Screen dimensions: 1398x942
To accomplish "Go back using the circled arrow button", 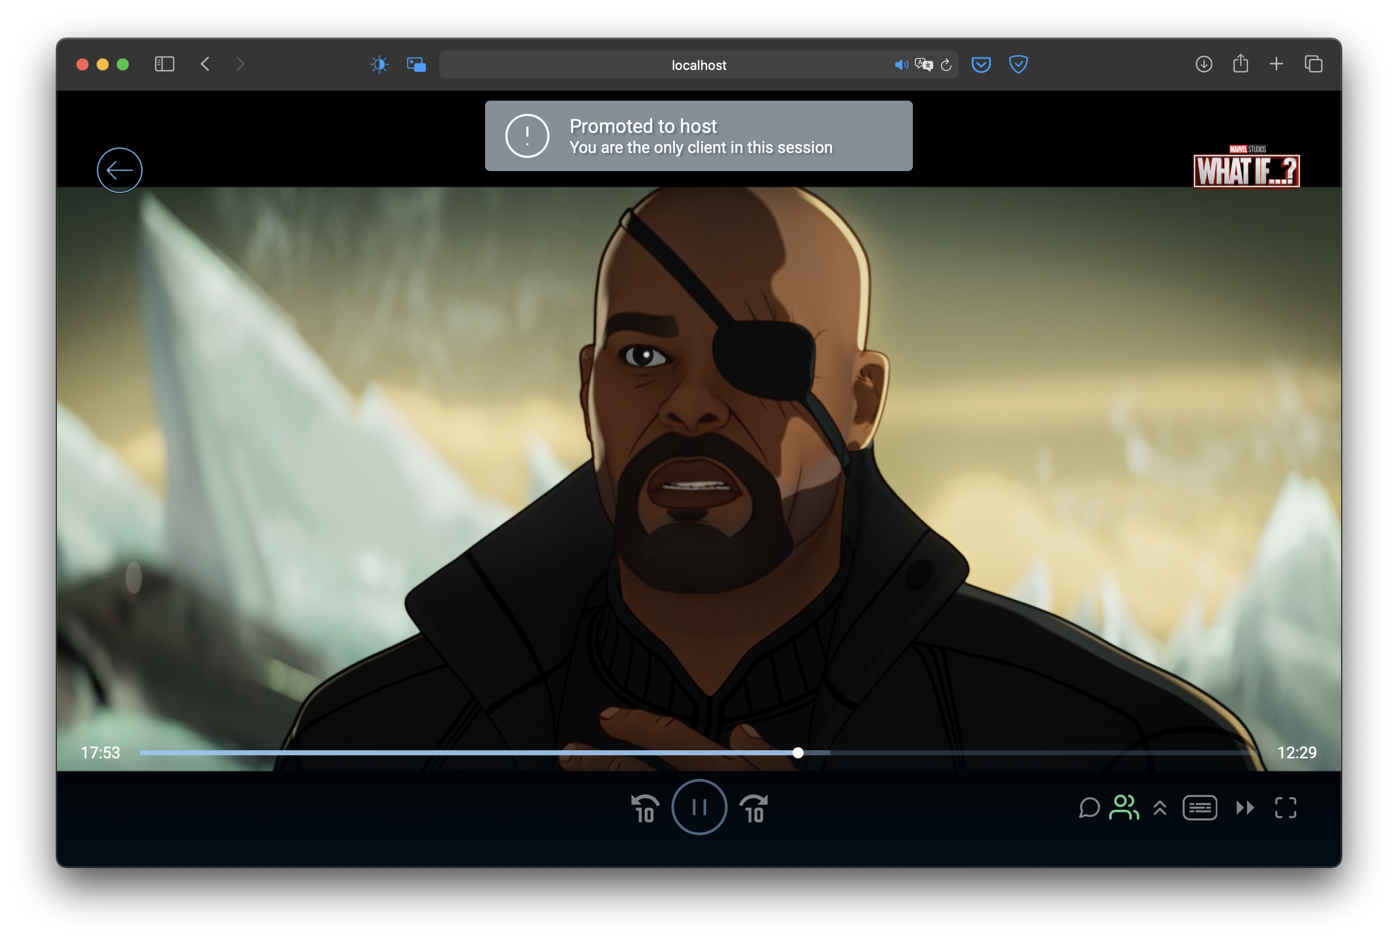I will (x=120, y=170).
